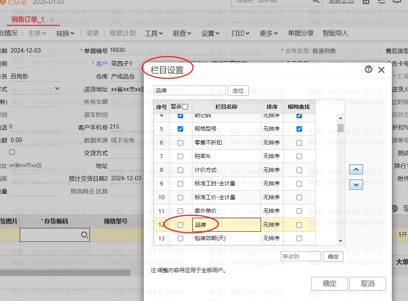The image size is (408, 301).
Task: Switch to the 销售订单_1 tab
Action: pos(27,19)
